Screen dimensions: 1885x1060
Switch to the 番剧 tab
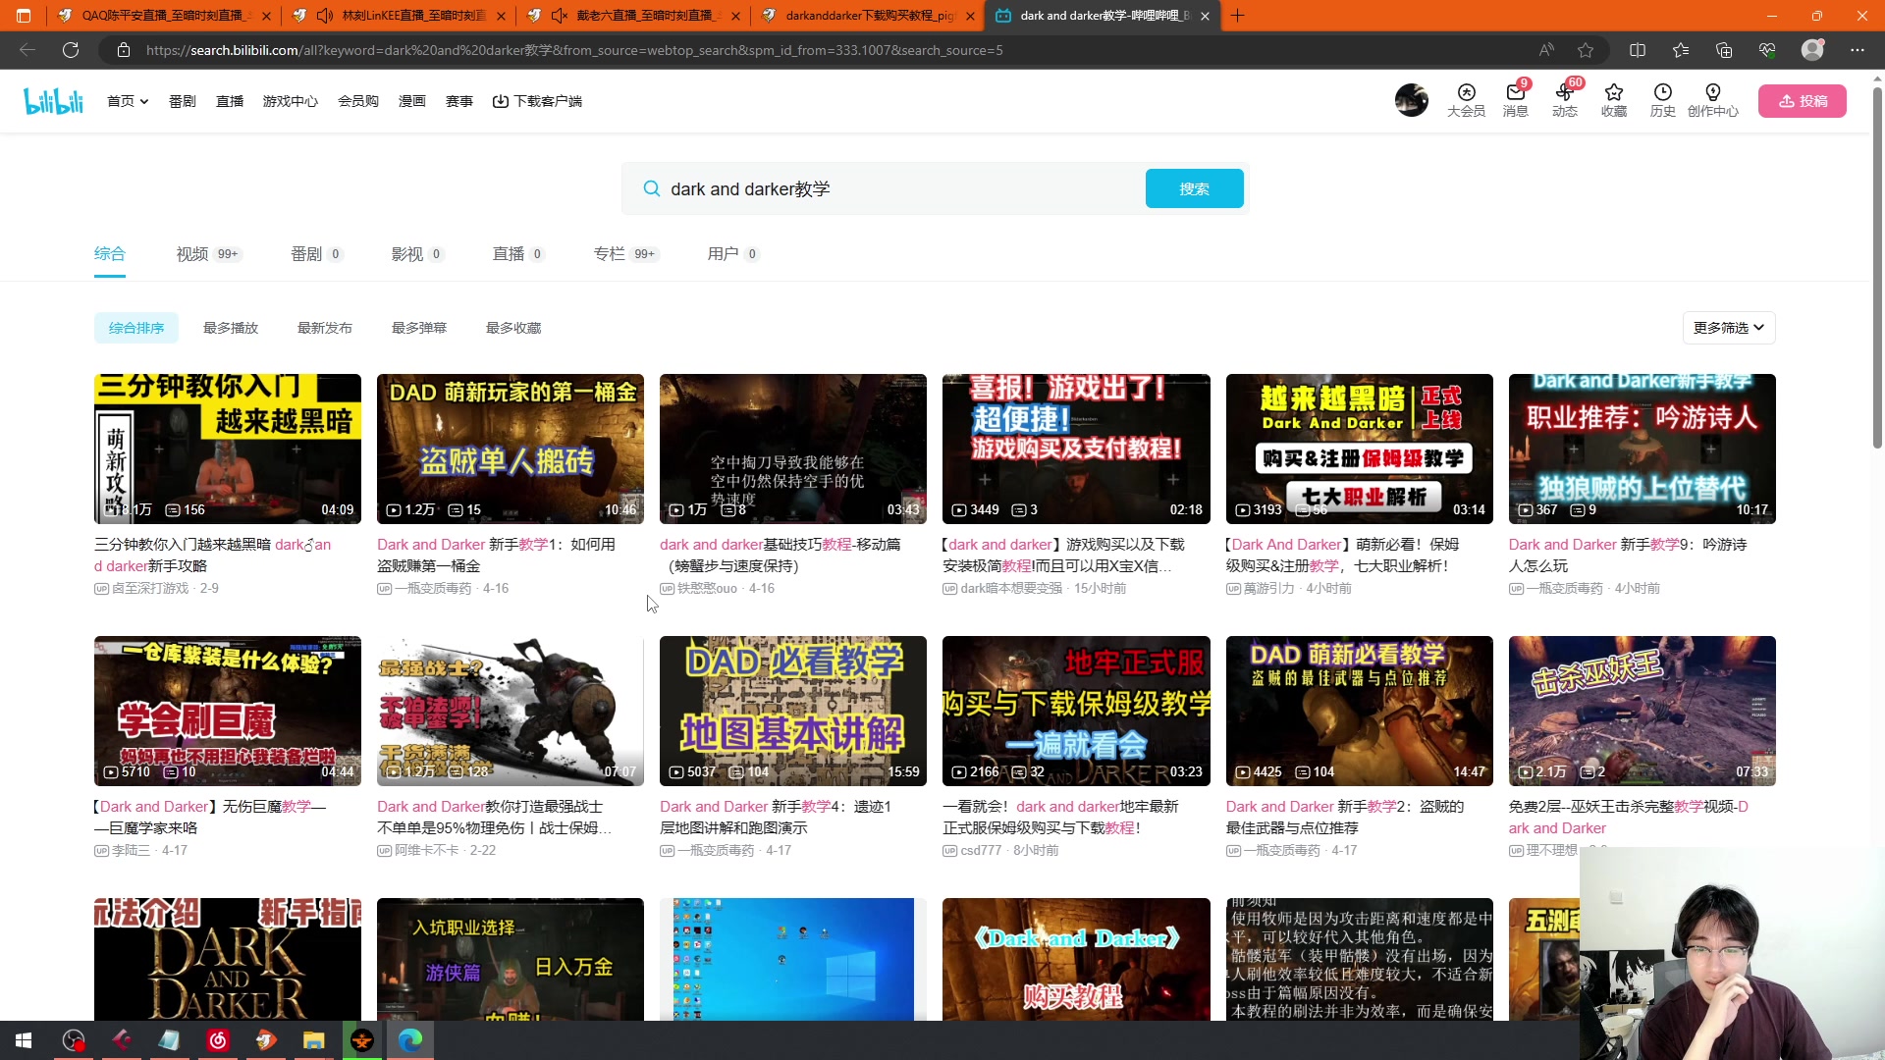[316, 254]
